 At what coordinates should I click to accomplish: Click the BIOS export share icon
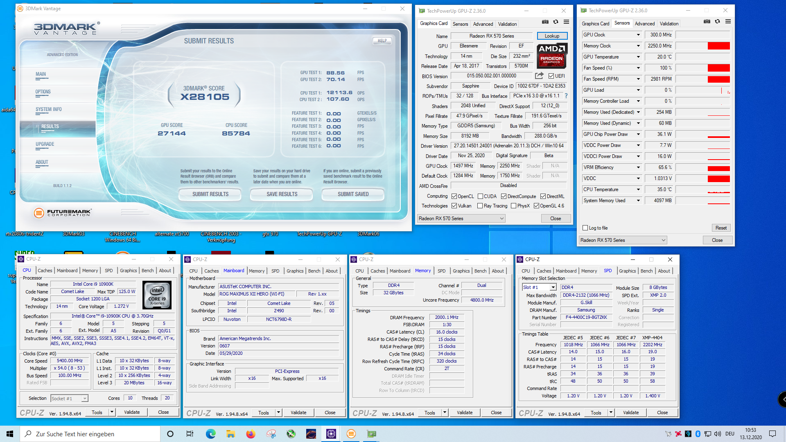[x=539, y=76]
